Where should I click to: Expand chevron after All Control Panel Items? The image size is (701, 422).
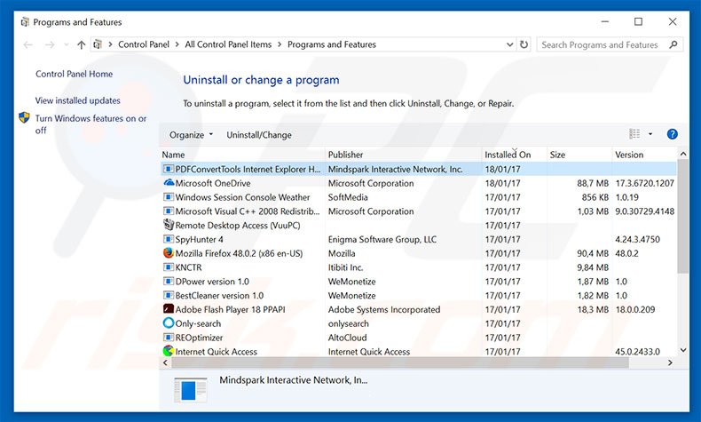(280, 44)
